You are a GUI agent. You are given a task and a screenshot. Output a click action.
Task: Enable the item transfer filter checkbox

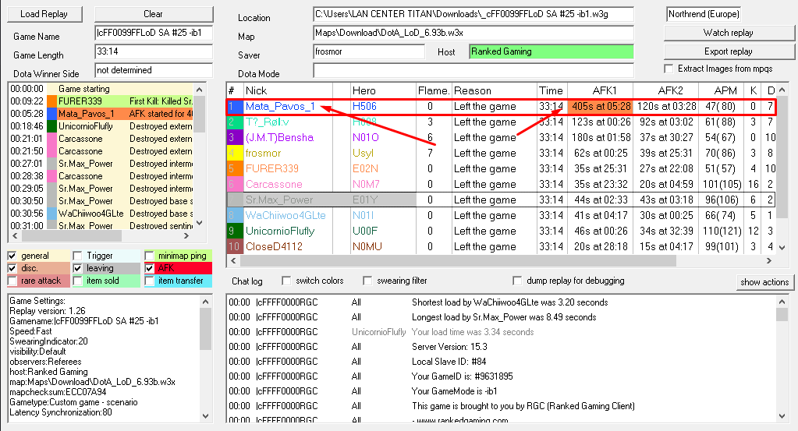point(149,281)
